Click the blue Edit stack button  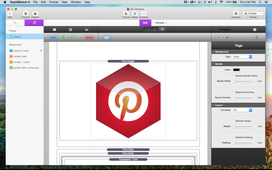pyautogui.click(x=53, y=37)
